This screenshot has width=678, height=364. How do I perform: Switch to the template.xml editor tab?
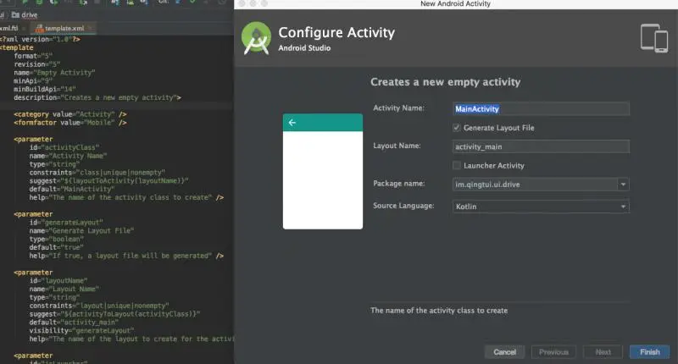tap(64, 28)
